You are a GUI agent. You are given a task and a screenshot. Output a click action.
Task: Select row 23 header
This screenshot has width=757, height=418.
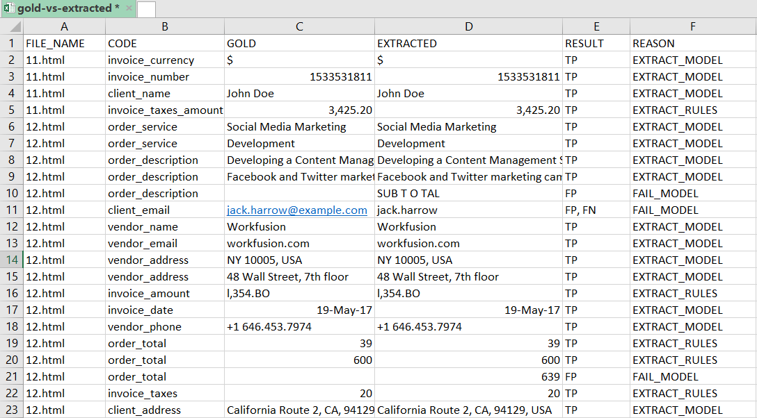tap(12, 410)
